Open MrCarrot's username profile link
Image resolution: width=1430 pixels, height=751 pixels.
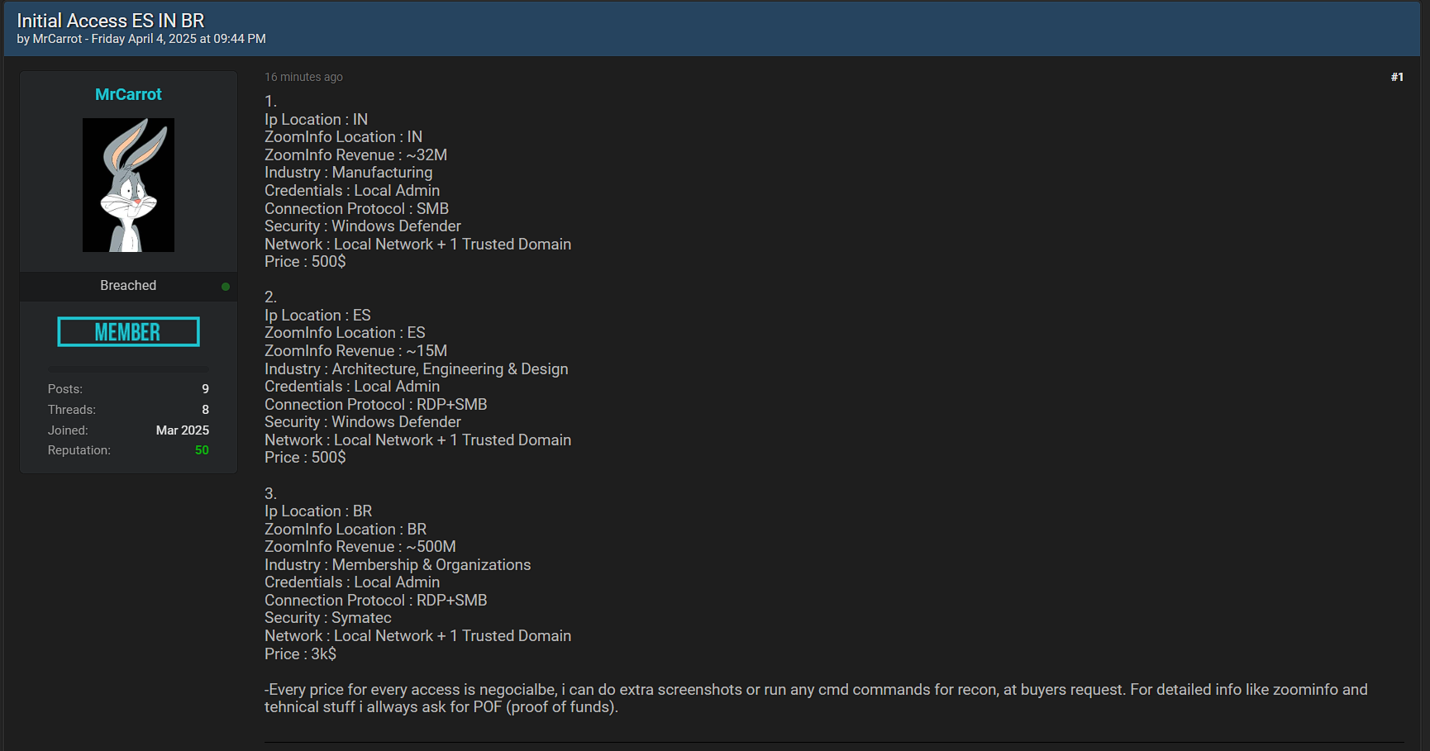point(128,94)
